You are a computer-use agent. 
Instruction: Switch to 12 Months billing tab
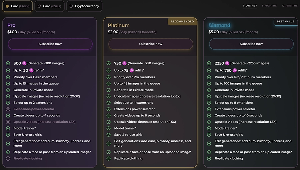(289, 6)
